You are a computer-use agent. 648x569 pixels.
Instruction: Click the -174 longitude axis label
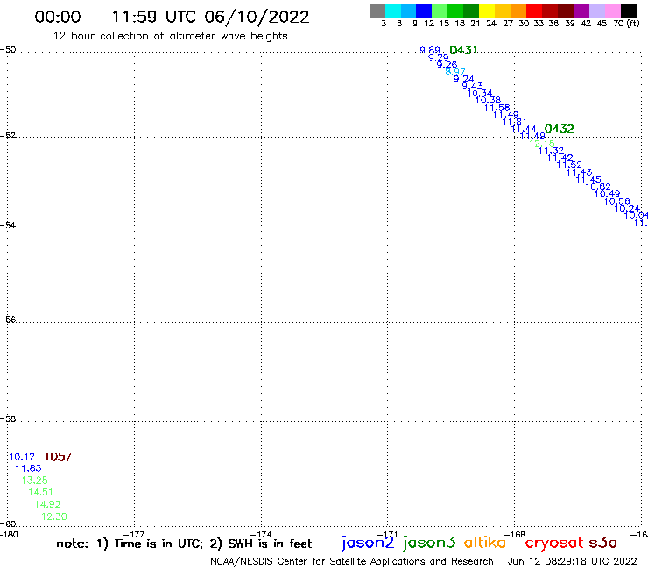click(x=260, y=535)
